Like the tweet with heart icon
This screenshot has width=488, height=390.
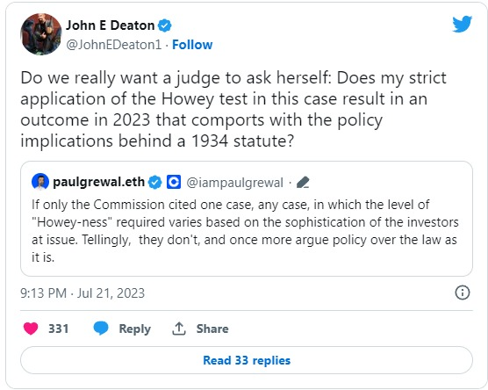point(31,329)
